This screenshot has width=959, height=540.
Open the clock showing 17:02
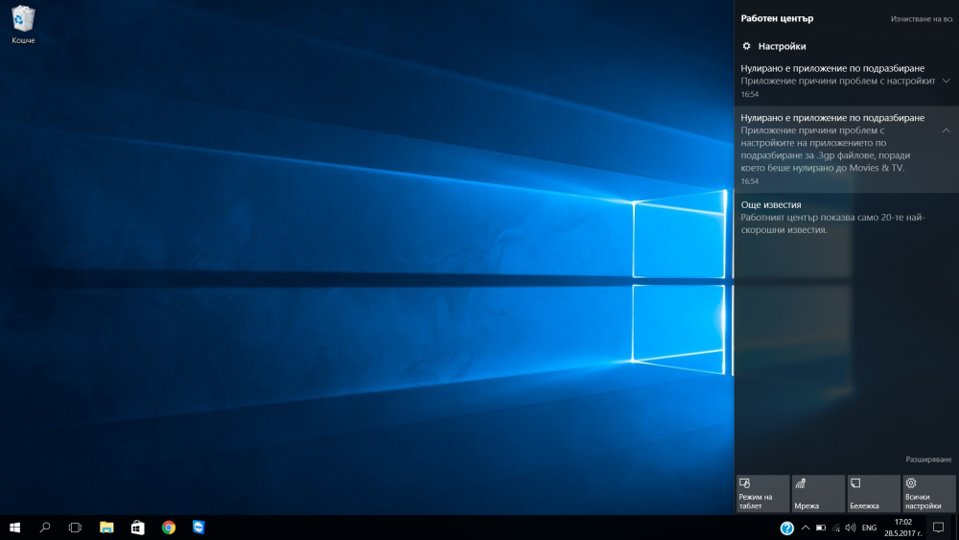point(902,528)
